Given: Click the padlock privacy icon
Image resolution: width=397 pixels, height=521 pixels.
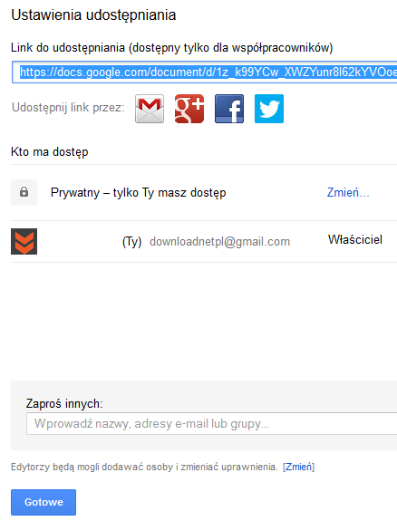Looking at the screenshot, I should pos(24,192).
